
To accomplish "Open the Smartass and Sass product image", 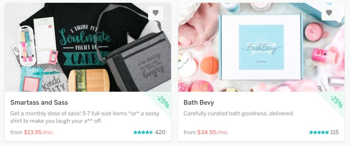I will [x=88, y=47].
